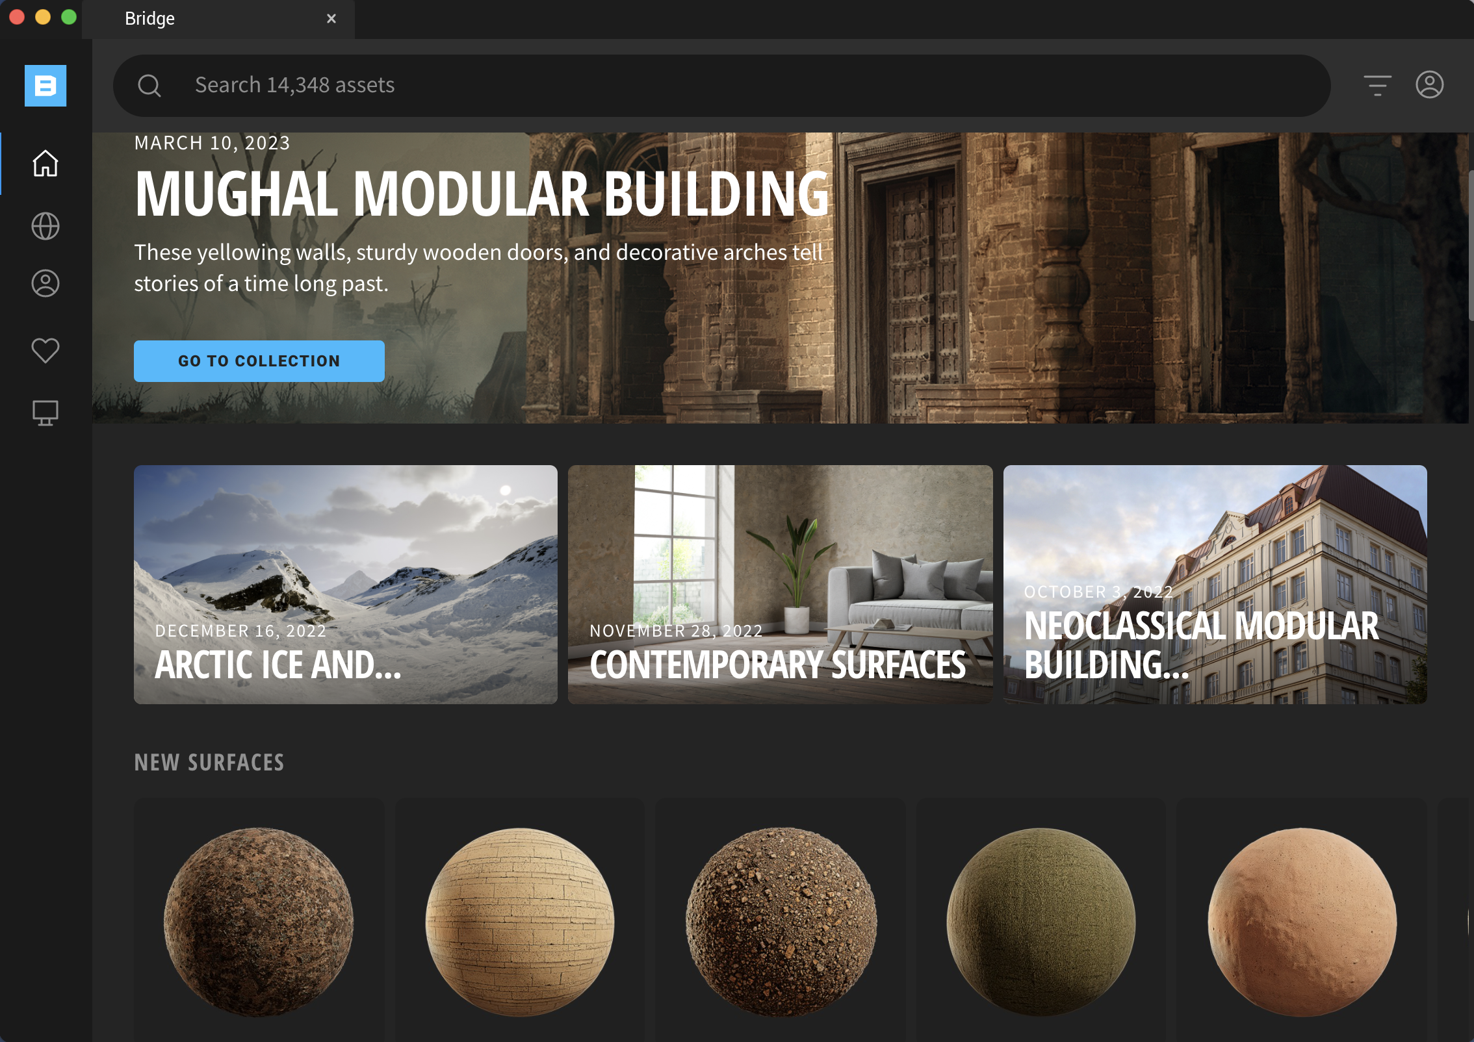Click the Bridge logo icon
This screenshot has width=1474, height=1042.
click(x=45, y=86)
